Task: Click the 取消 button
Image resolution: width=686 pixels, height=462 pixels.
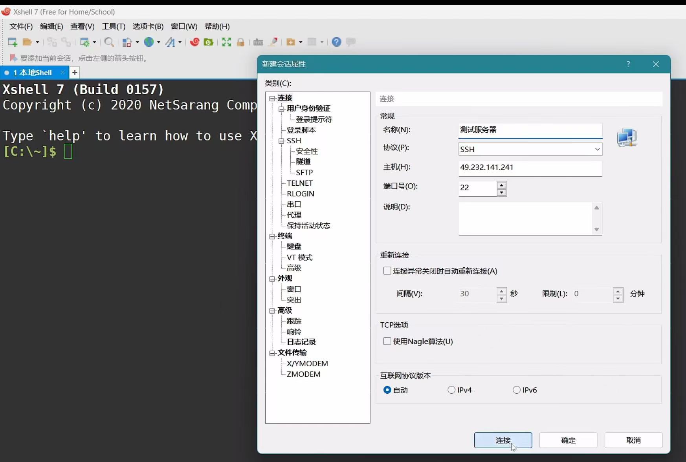Action: tap(633, 440)
